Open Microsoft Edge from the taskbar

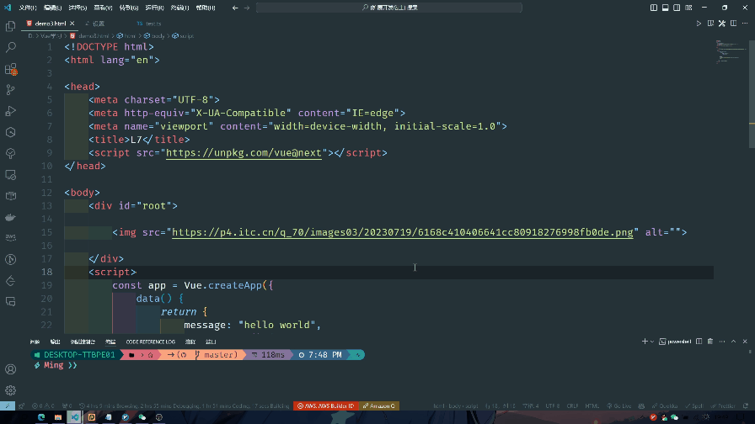pyautogui.click(x=41, y=417)
